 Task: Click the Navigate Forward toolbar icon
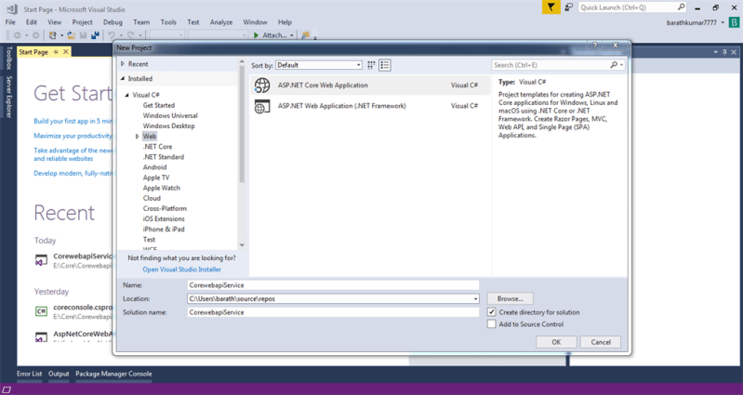pyautogui.click(x=35, y=35)
